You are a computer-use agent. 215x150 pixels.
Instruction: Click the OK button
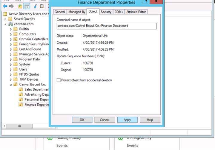pos(82,120)
